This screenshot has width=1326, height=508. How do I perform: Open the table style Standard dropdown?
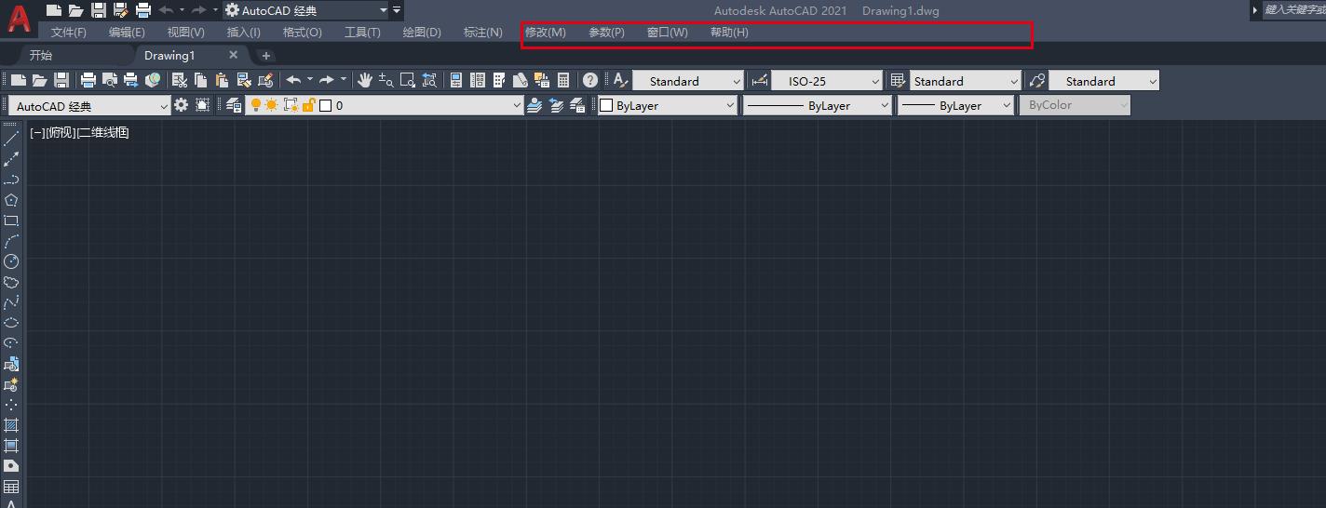[x=966, y=81]
